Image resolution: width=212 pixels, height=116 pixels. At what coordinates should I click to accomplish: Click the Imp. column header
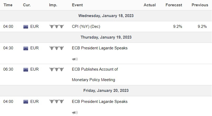coord(53,5)
